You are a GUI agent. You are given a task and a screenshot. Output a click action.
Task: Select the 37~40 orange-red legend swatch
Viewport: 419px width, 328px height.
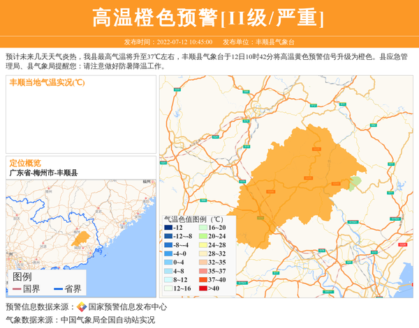(200, 279)
